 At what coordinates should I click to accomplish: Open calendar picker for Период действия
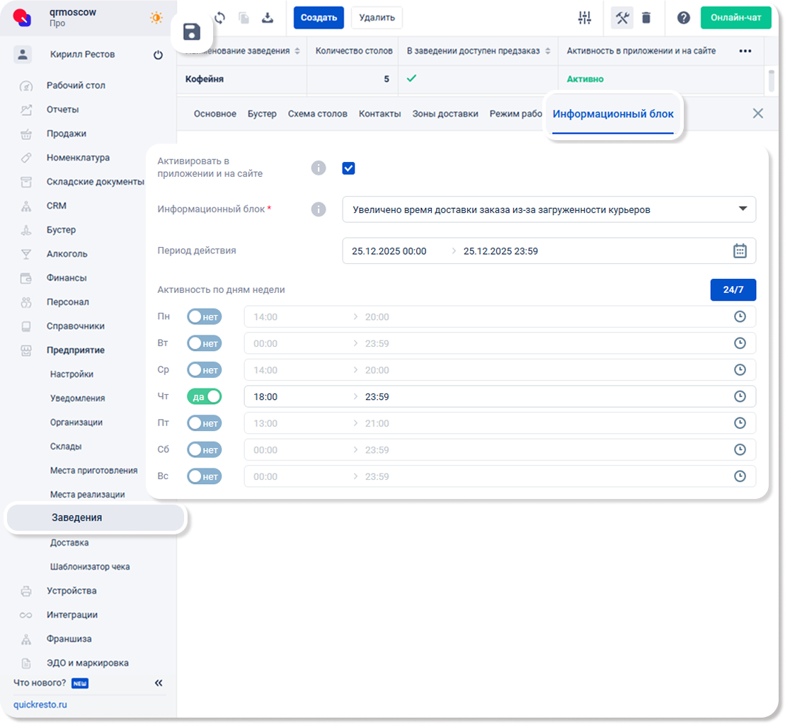coord(740,251)
